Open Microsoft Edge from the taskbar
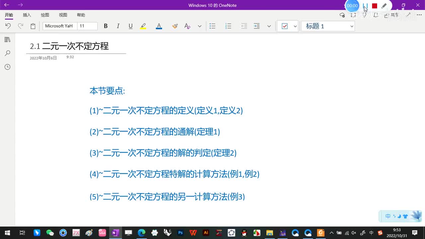 pyautogui.click(x=141, y=233)
